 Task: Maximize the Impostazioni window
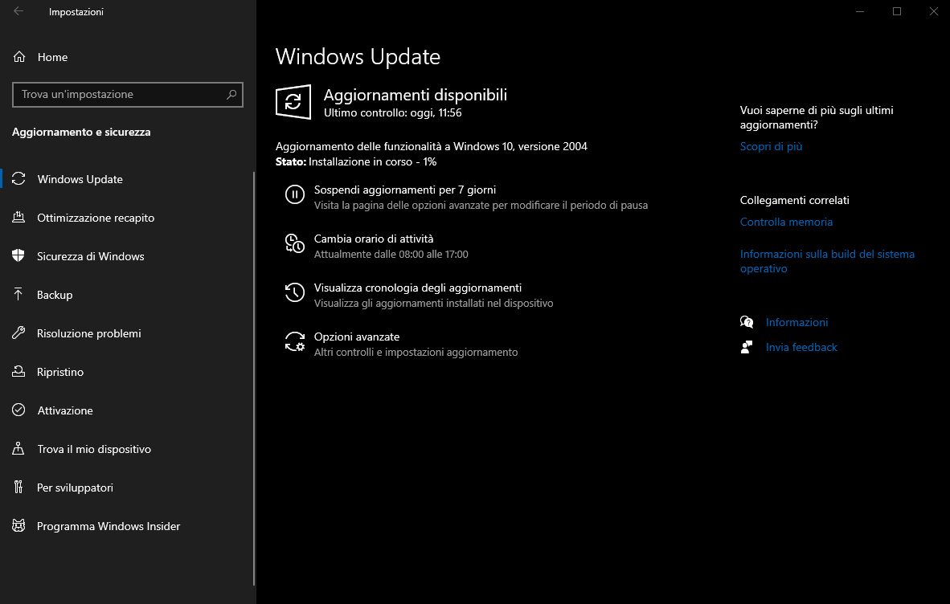[897, 11]
